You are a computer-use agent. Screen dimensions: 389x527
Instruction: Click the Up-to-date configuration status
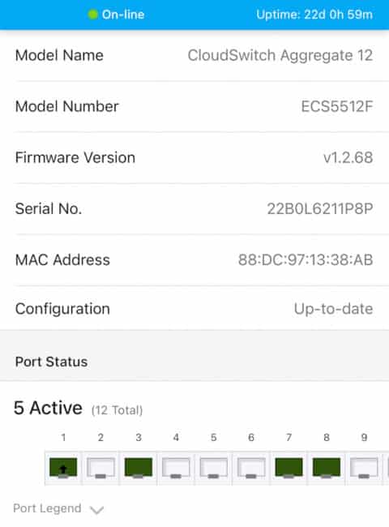[334, 309]
